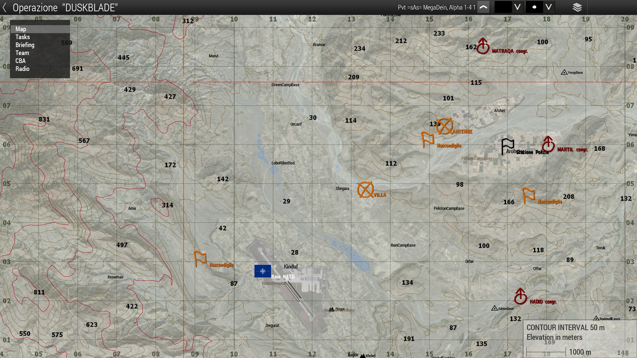Click the Khebel mountain icon
637x358 pixels.
pyautogui.click(x=363, y=356)
